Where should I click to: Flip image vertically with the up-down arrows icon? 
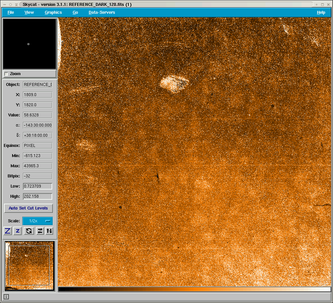point(49,231)
